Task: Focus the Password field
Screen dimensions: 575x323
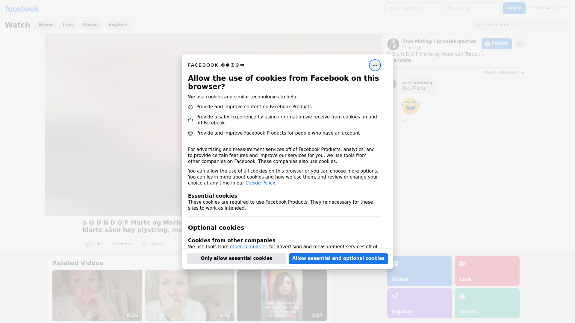Action: pos(472,8)
